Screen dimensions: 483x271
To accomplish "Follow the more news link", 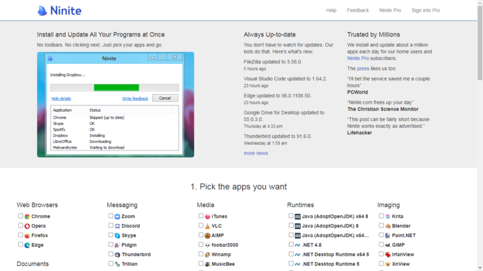I will point(256,153).
